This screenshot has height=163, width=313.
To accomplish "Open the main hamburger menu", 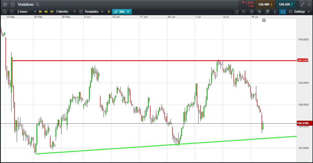I will coord(5,4).
